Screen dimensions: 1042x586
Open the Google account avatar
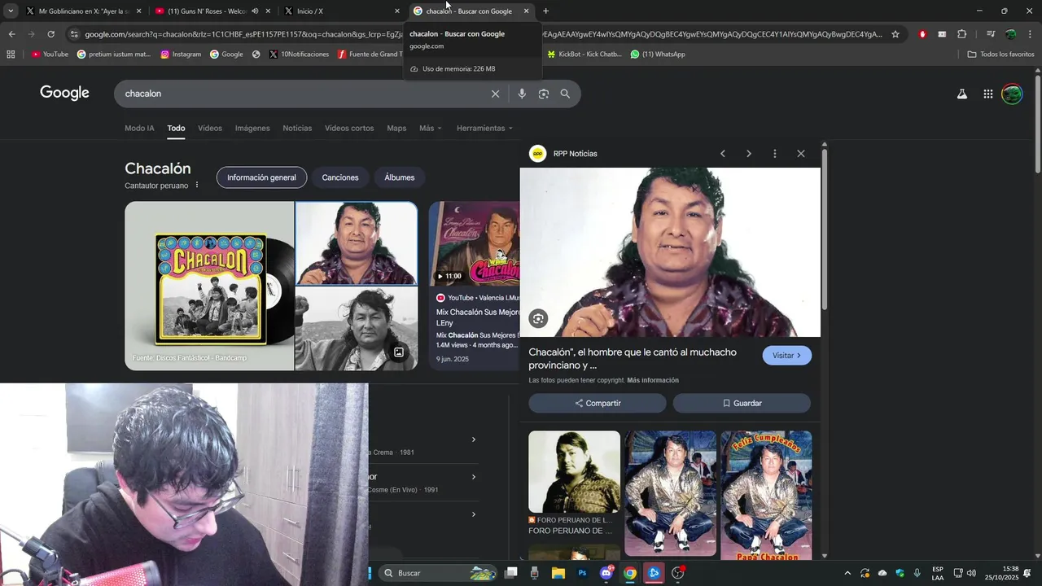(x=1012, y=94)
